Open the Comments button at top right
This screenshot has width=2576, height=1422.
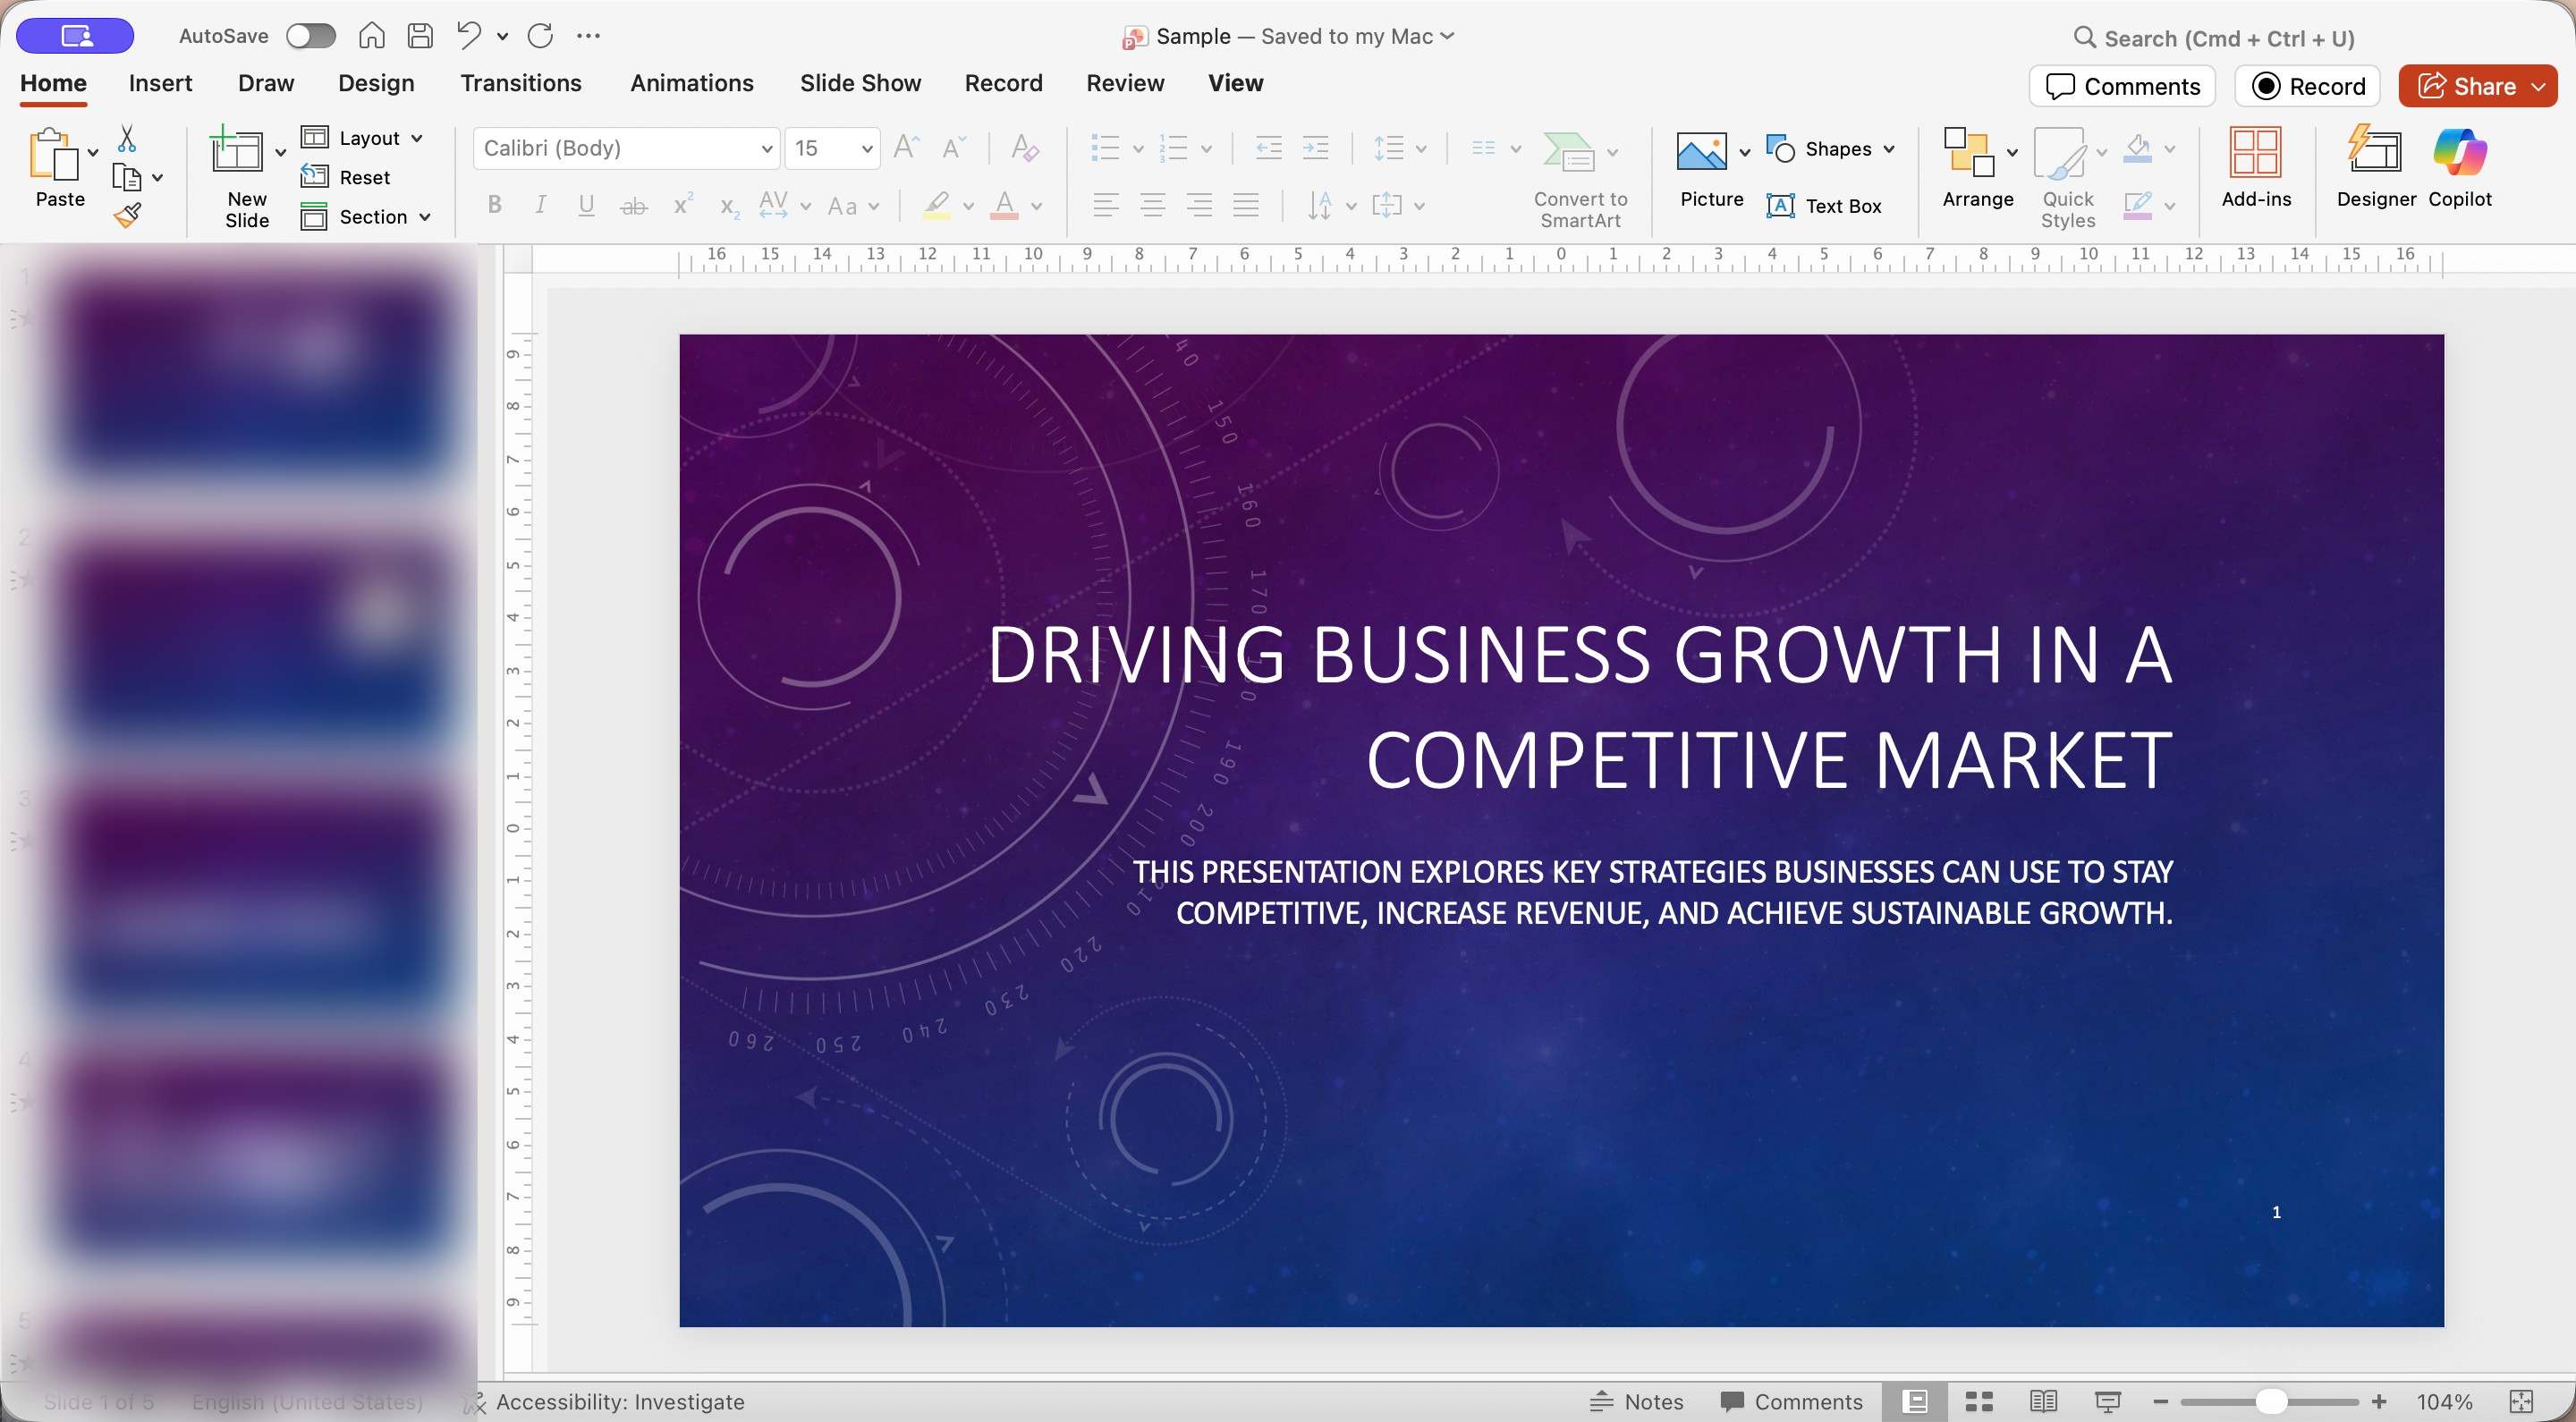[x=2122, y=86]
